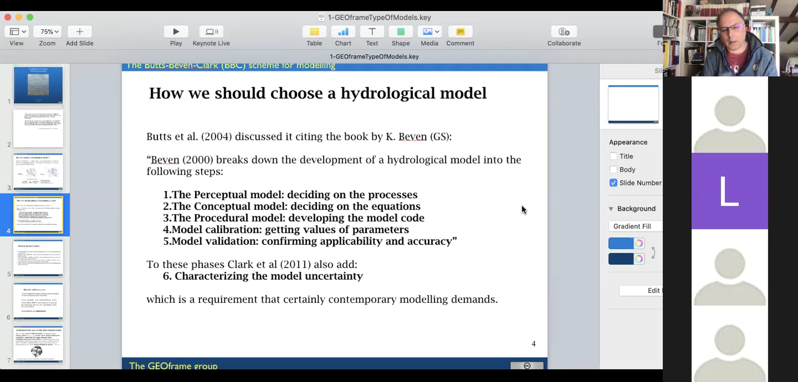Click the second dark-blue gradient color well
This screenshot has height=382, width=798.
click(x=621, y=259)
